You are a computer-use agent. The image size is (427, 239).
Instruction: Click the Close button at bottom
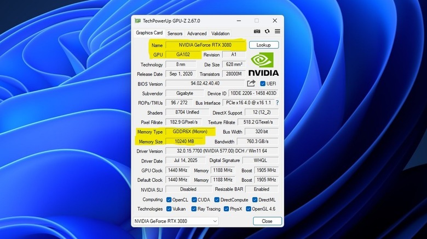click(x=267, y=221)
